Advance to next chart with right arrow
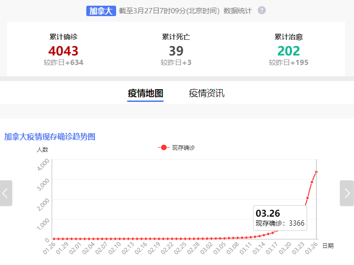This screenshot has height=265, width=354. [x=347, y=193]
